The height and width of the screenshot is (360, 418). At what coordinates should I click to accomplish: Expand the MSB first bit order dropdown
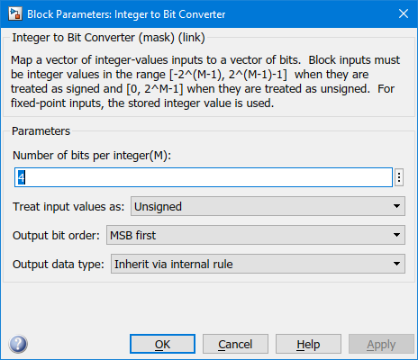[256, 235]
